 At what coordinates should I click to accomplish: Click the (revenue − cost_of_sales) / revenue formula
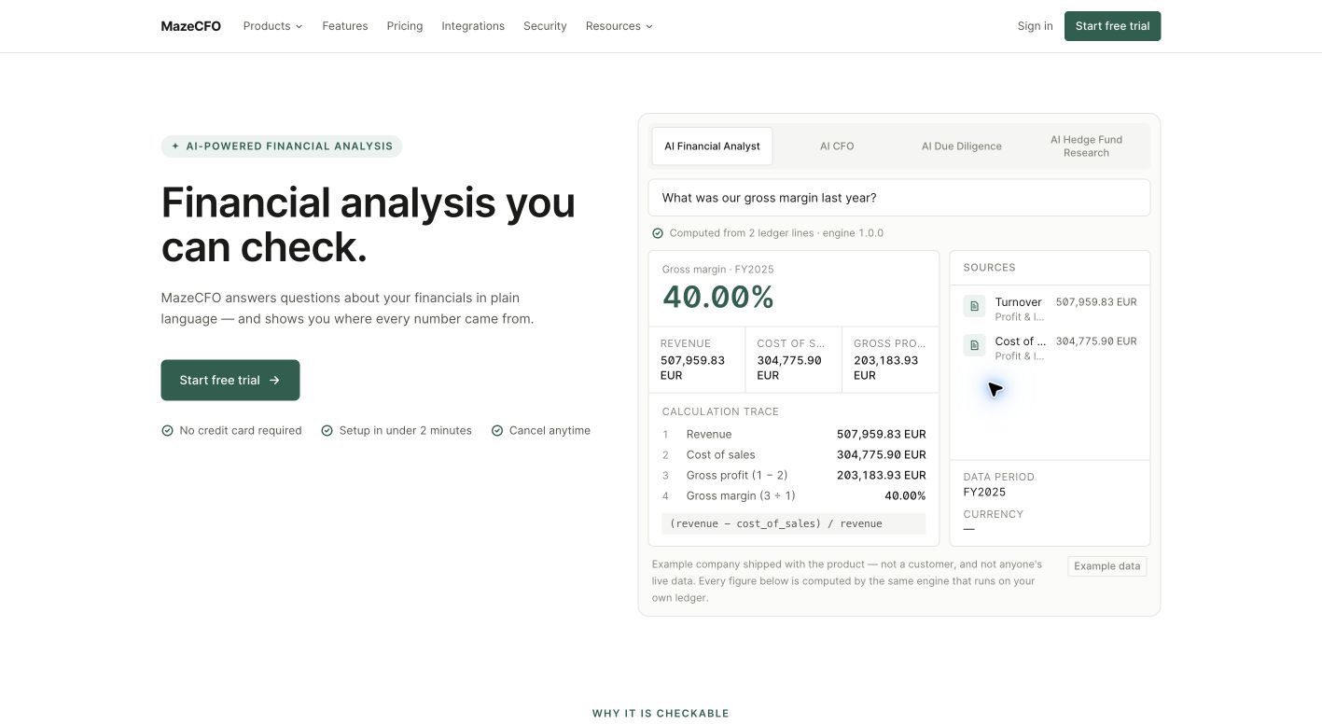[794, 523]
